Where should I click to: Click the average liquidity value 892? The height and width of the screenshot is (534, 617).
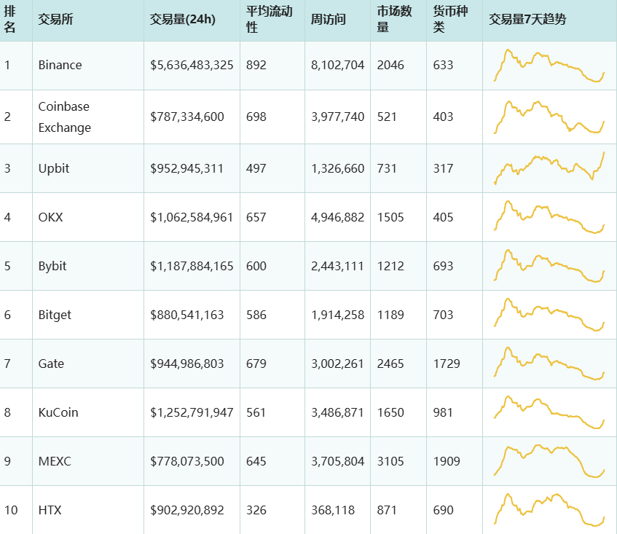(x=256, y=65)
